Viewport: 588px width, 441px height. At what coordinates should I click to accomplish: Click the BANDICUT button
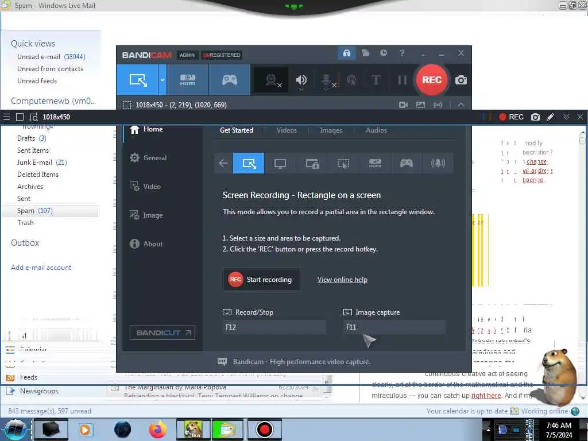point(163,332)
